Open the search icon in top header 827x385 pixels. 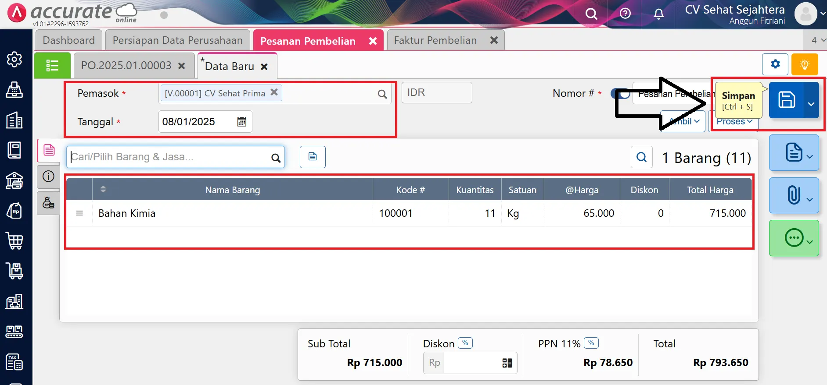(x=591, y=14)
